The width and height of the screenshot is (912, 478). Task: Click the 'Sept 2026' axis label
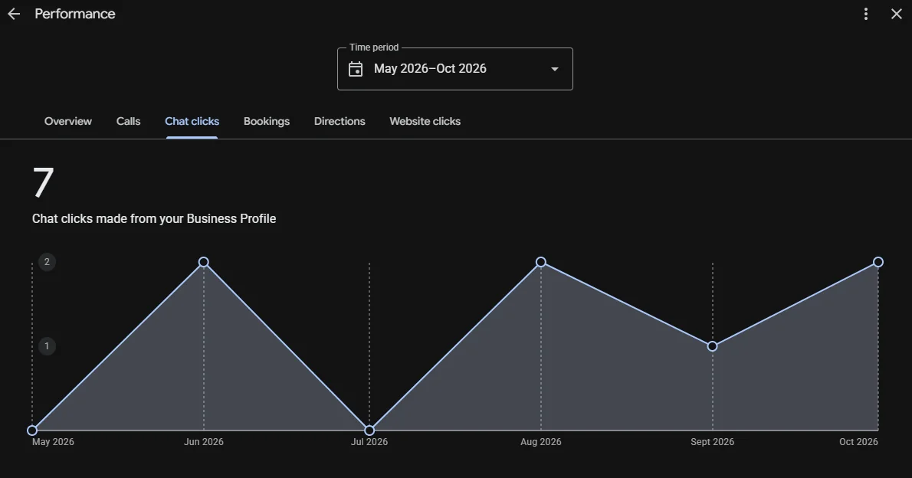[x=713, y=442]
